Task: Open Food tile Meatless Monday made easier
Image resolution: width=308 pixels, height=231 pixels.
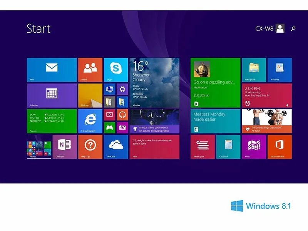Action: pos(216,121)
